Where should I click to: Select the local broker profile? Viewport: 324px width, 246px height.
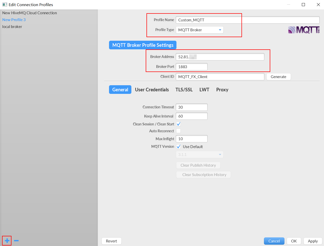[12, 27]
